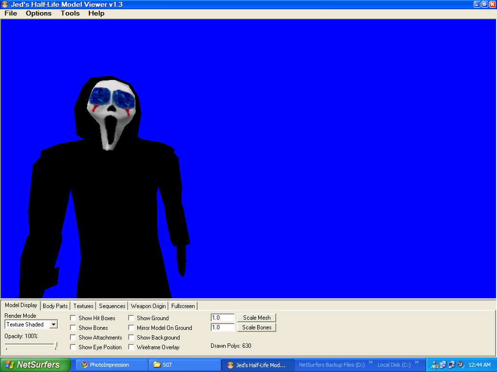Image resolution: width=497 pixels, height=372 pixels.
Task: Click the Scale Mesh button
Action: coord(257,318)
